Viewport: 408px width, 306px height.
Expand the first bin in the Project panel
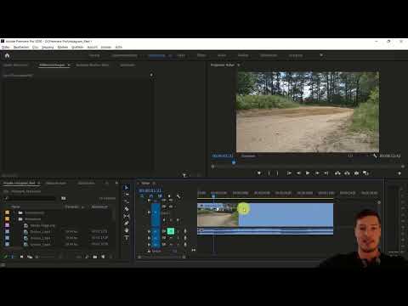coord(14,212)
